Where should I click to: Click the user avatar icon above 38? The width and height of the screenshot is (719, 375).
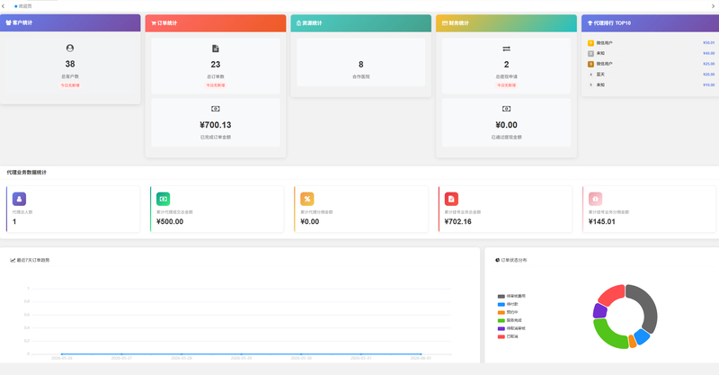70,49
